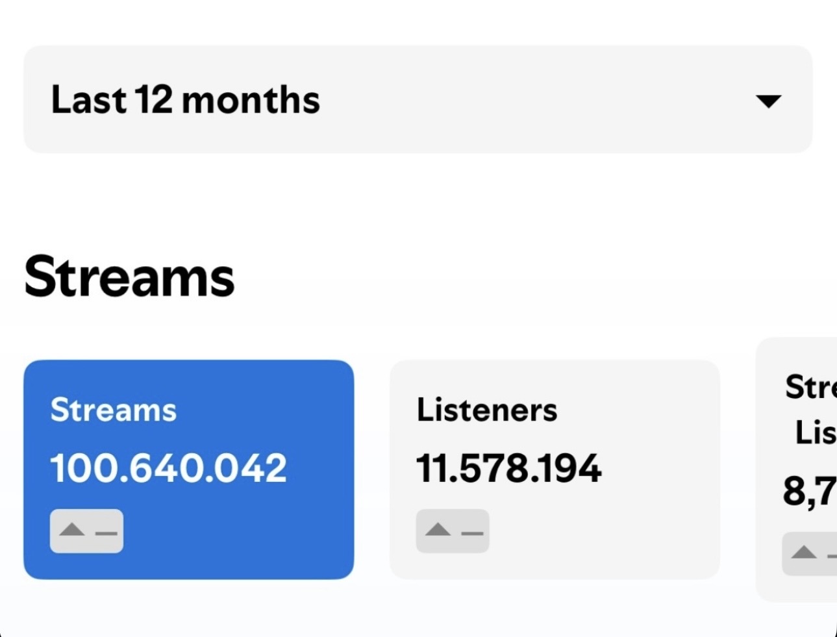Click the dropdown caret next to Last 12 months
The height and width of the screenshot is (637, 837).
point(768,101)
